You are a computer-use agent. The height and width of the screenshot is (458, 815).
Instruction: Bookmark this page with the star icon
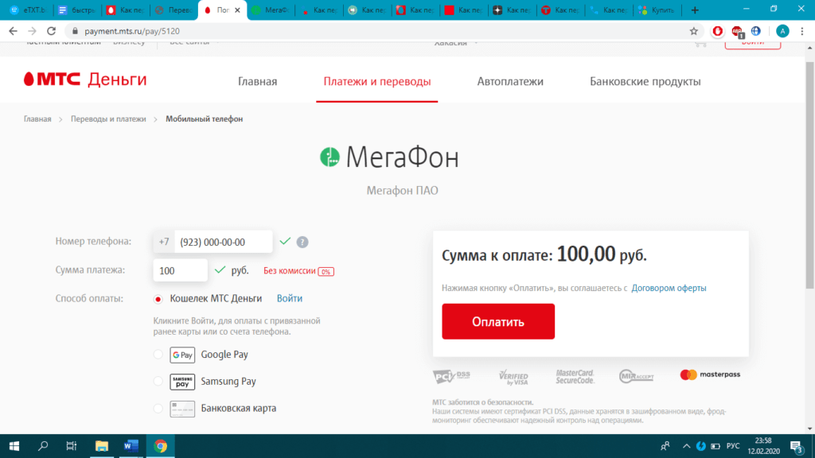[x=693, y=31]
